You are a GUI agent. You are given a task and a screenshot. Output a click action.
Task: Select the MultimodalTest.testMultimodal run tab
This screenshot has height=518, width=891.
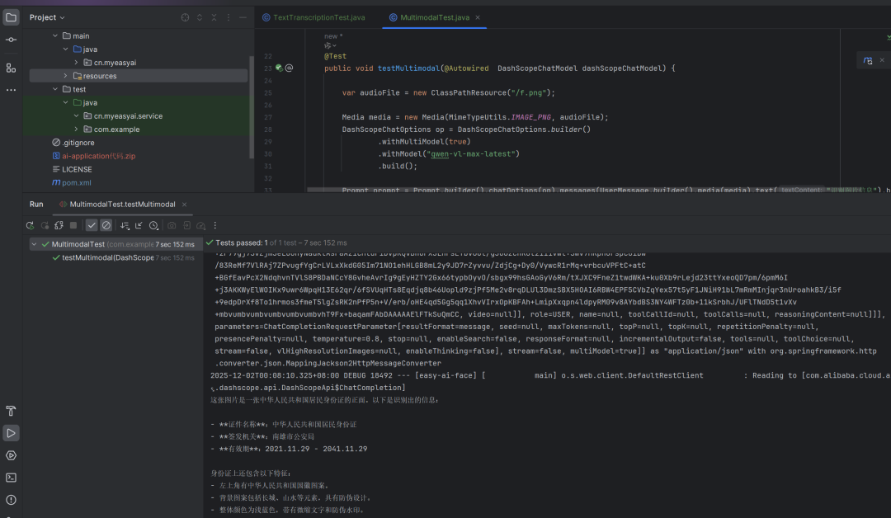click(x=122, y=204)
